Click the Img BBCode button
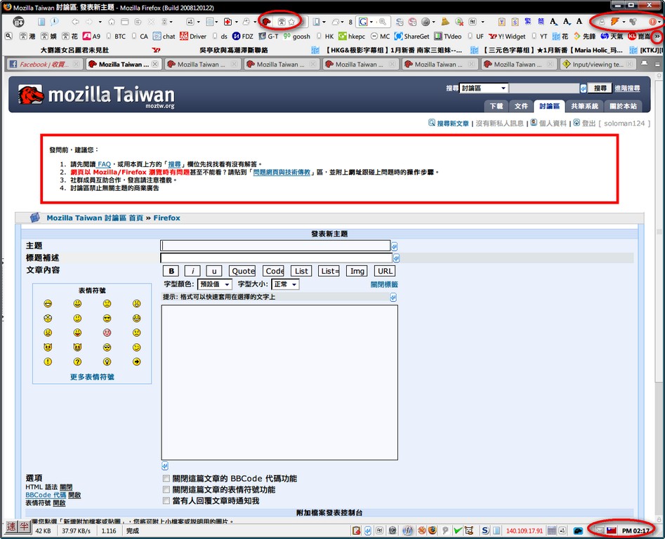The width and height of the screenshot is (665, 539). (357, 271)
